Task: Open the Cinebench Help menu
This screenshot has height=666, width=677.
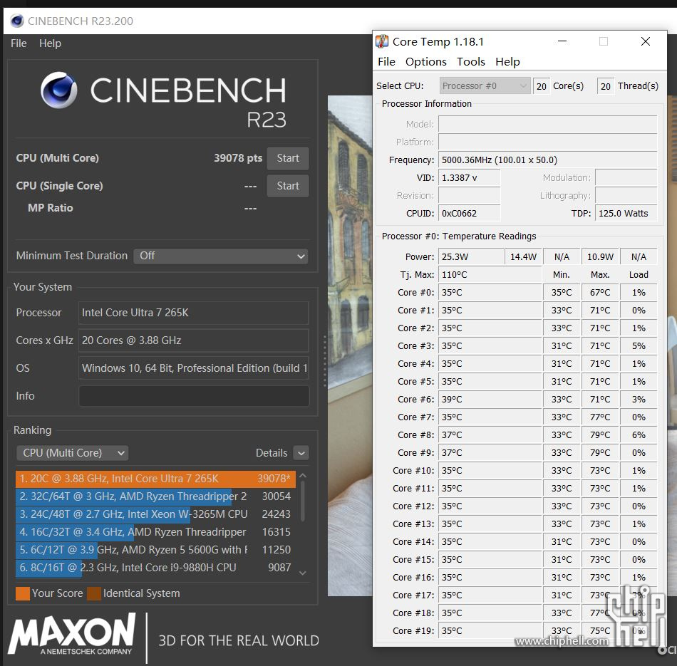Action: 50,43
